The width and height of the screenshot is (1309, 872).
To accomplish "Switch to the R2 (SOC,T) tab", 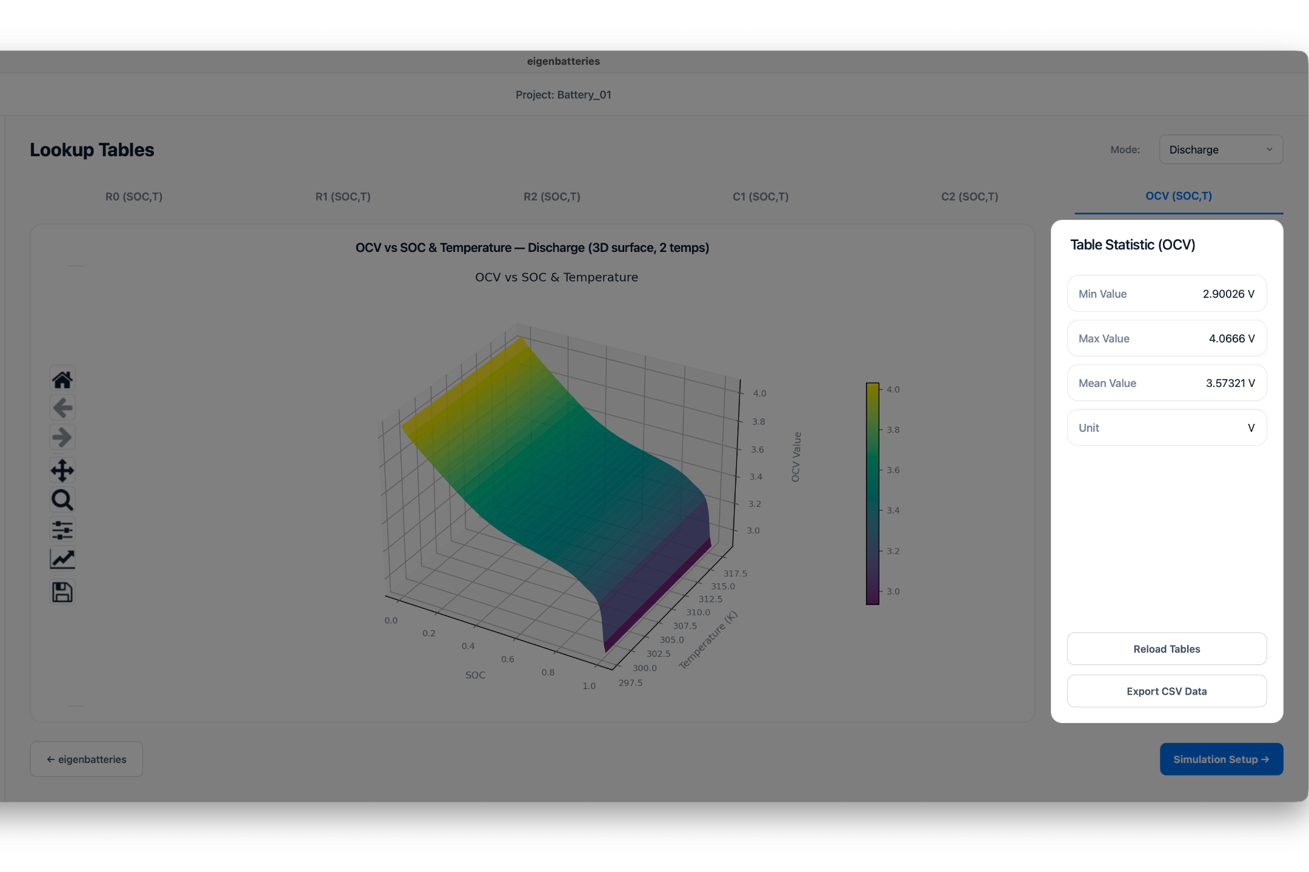I will [x=552, y=197].
